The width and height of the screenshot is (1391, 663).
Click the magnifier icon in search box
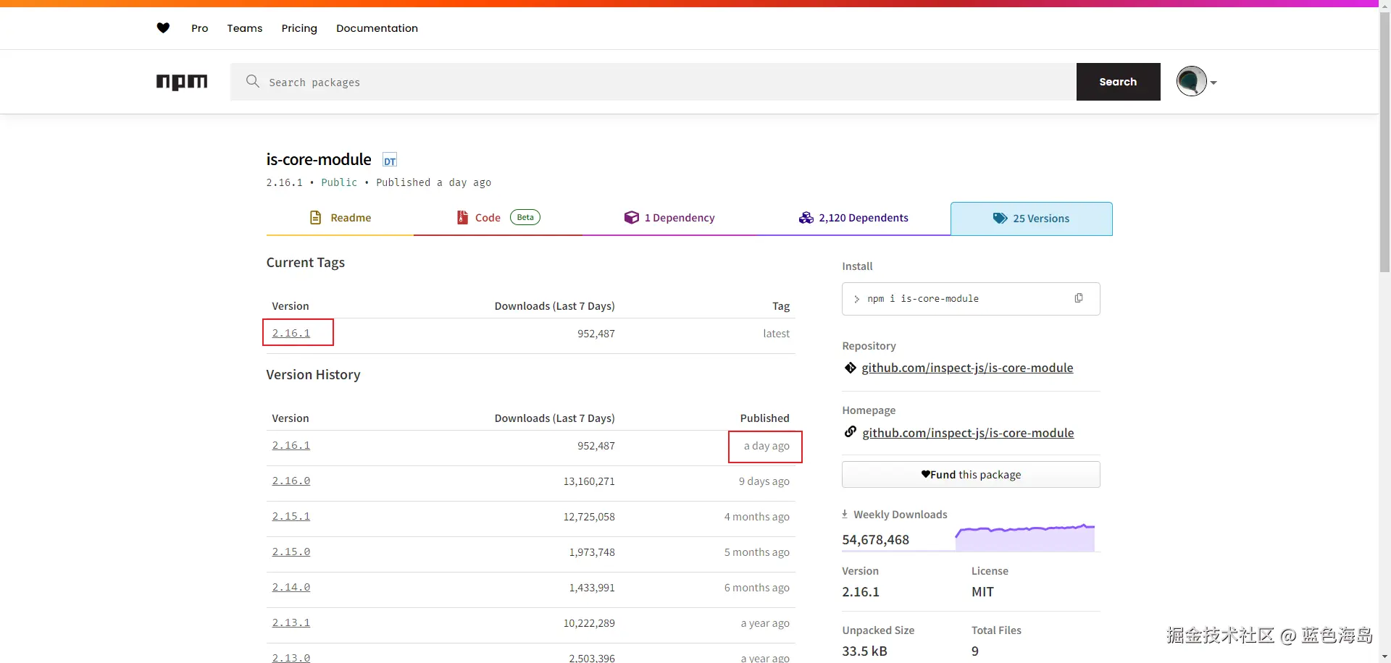252,81
